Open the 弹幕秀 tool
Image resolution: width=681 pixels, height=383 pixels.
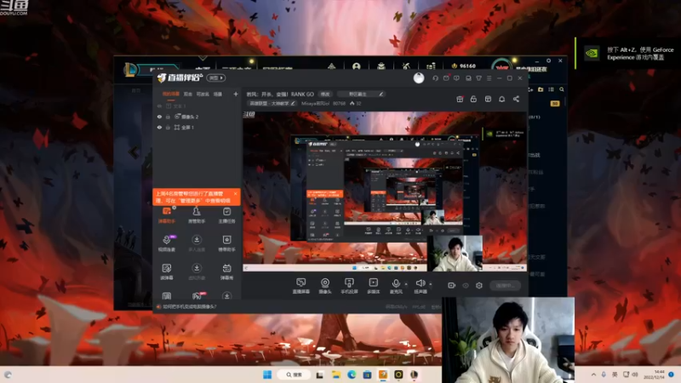[x=226, y=272]
